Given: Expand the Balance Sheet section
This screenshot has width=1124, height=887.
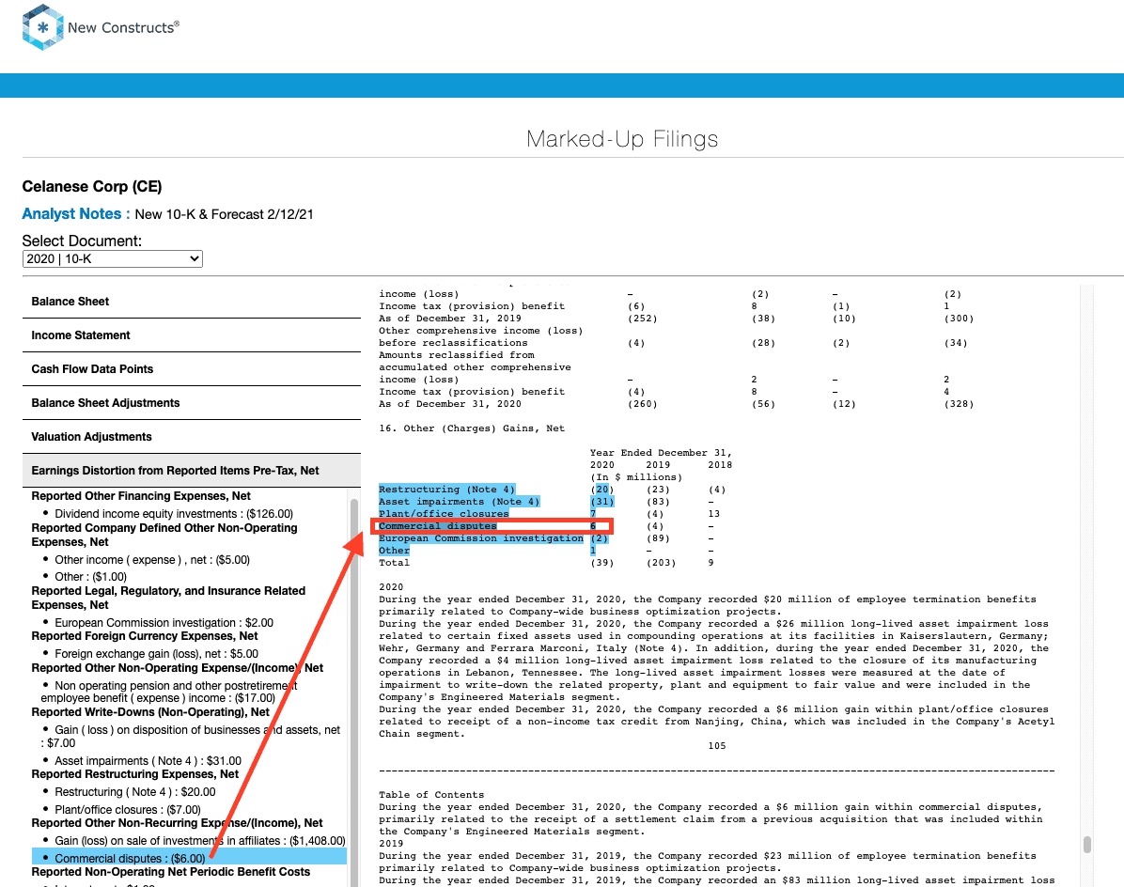Looking at the screenshot, I should 192,302.
